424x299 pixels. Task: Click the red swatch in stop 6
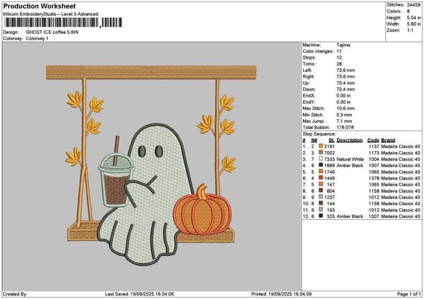point(322,178)
